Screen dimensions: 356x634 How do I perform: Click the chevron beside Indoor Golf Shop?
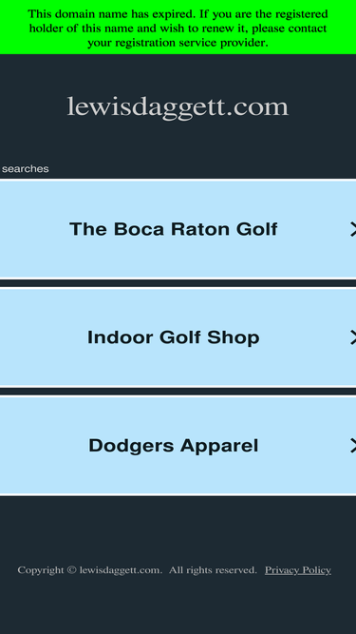coord(353,337)
